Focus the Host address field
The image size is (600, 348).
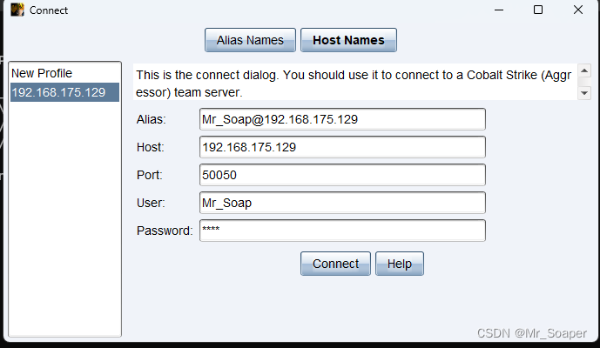click(341, 147)
